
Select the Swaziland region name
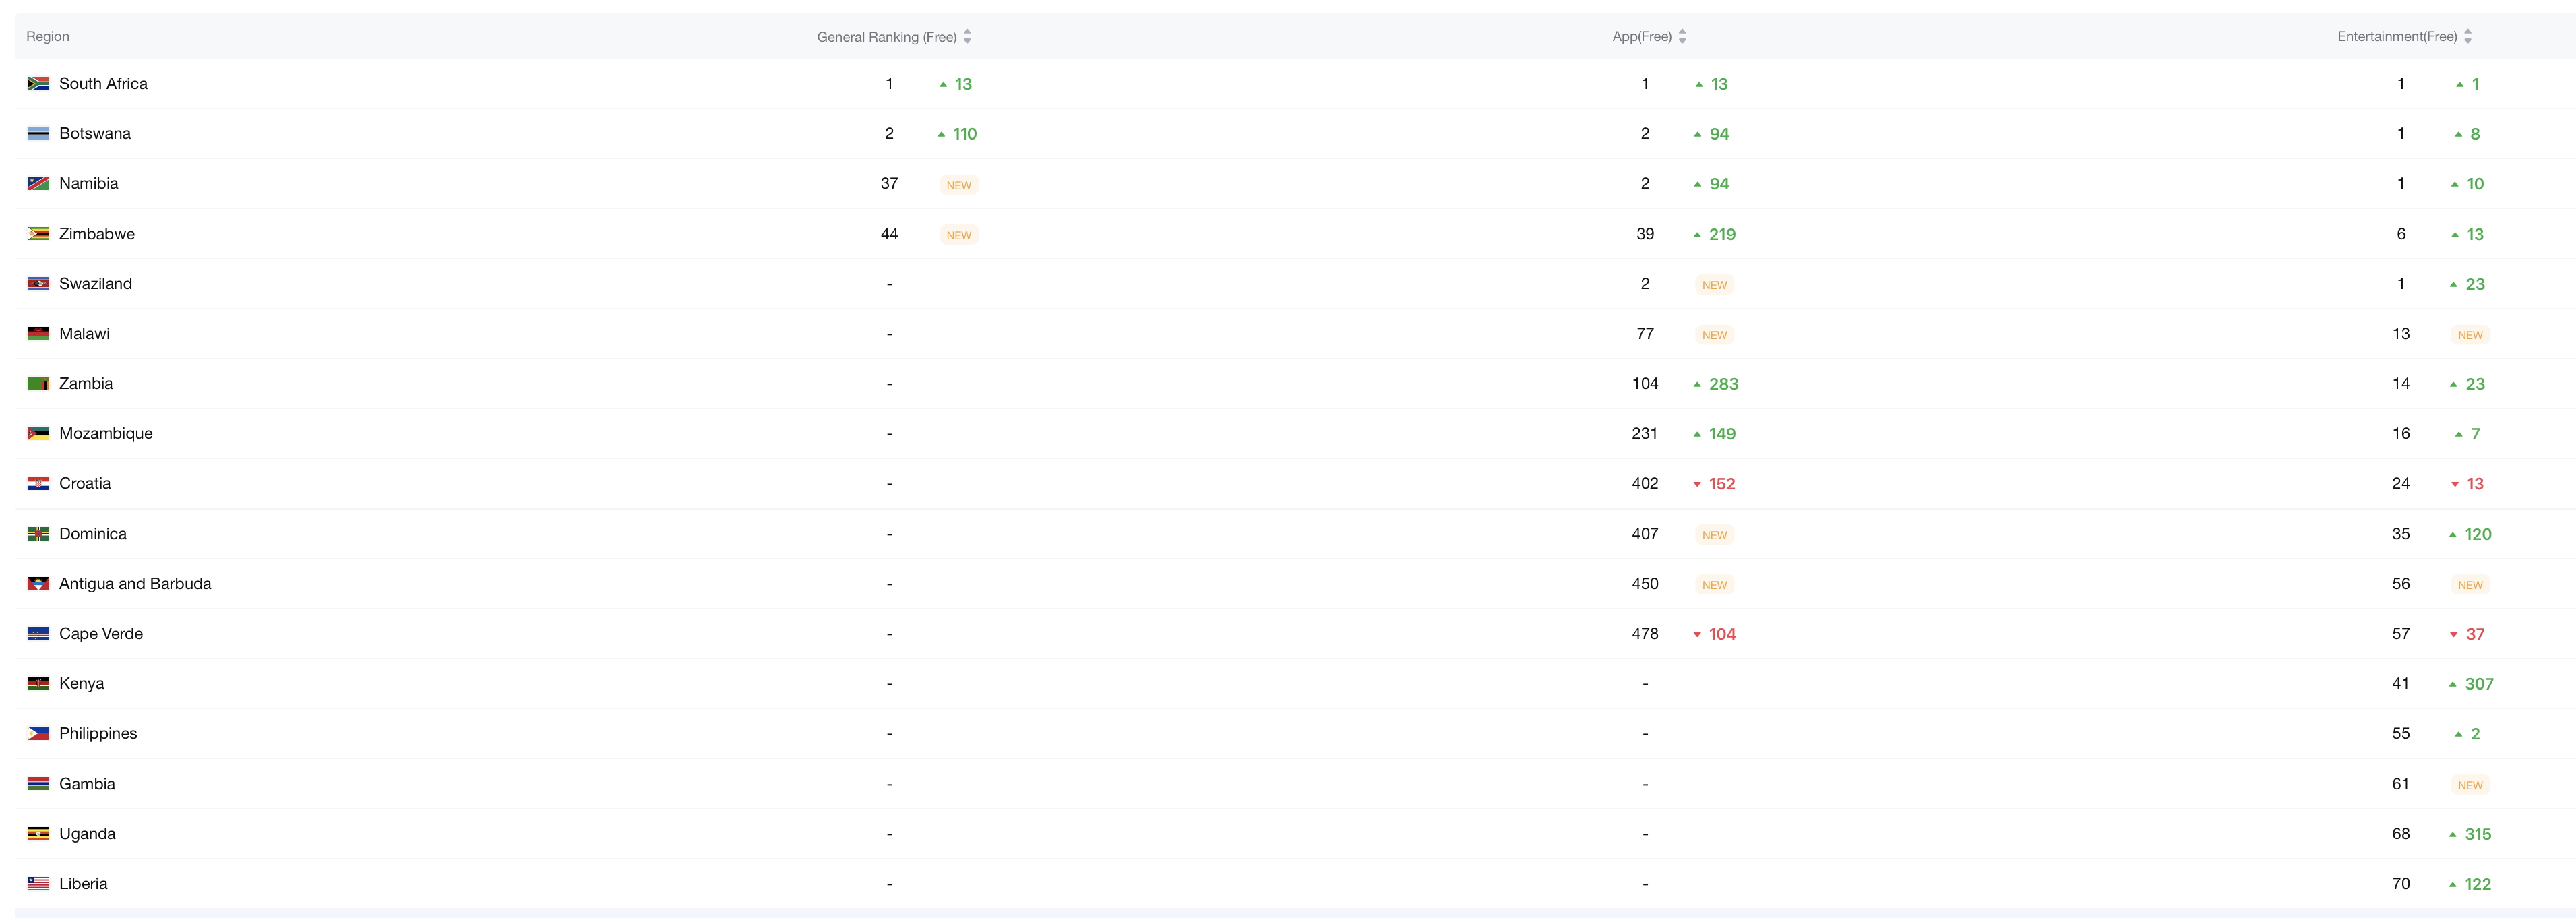click(96, 284)
